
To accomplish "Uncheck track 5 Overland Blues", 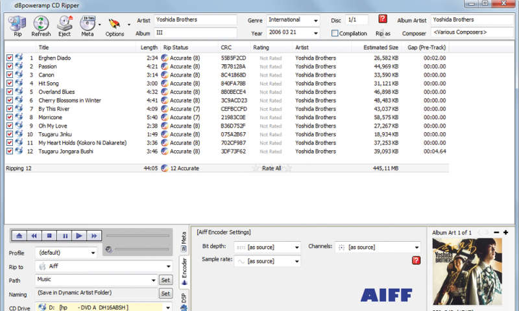I will pos(10,92).
